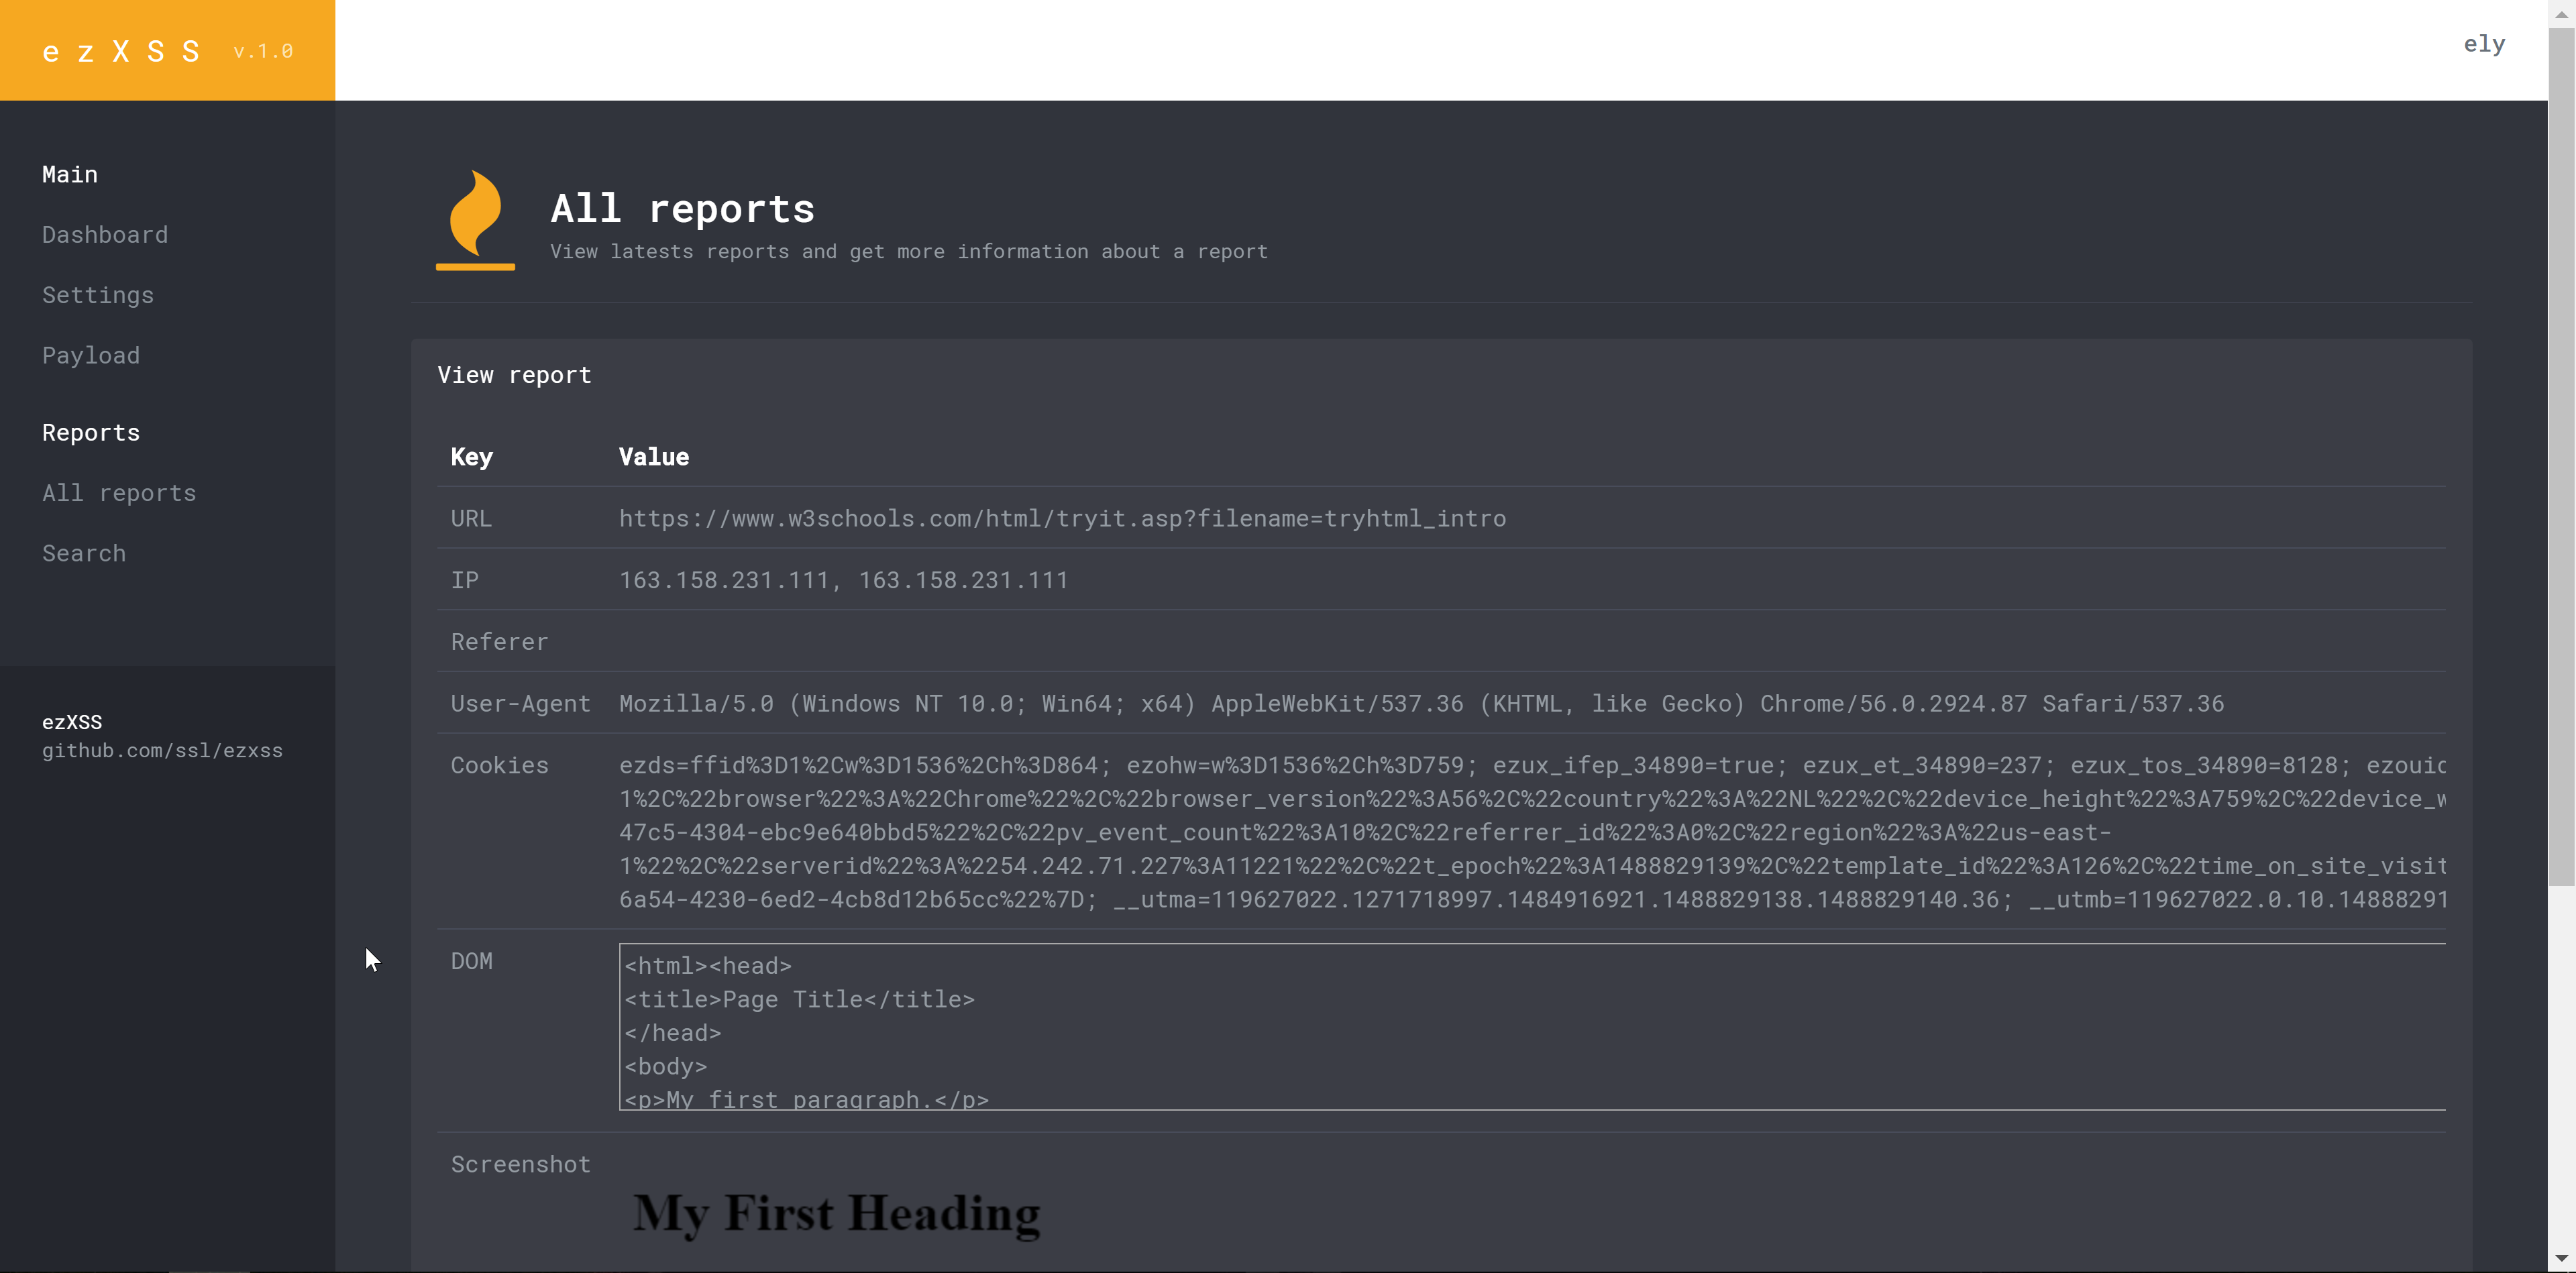Open the Payload section

click(91, 353)
